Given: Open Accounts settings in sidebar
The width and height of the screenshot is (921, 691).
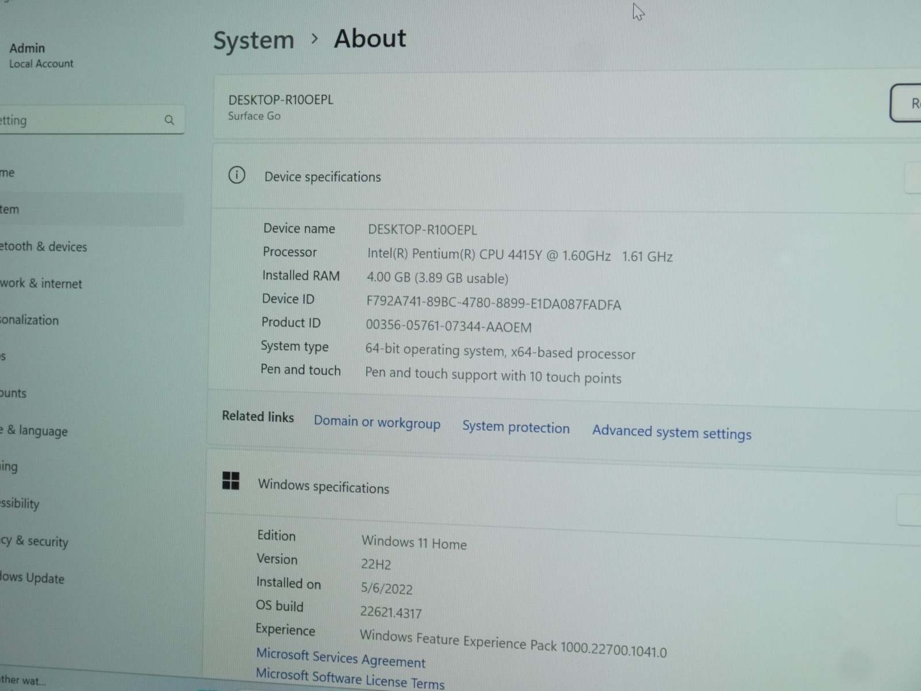Looking at the screenshot, I should pyautogui.click(x=13, y=393).
